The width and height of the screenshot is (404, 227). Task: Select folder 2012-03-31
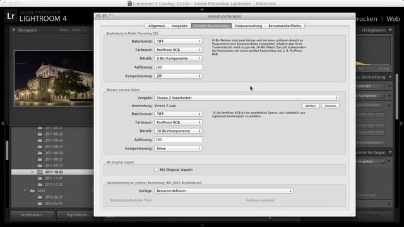pos(54,203)
